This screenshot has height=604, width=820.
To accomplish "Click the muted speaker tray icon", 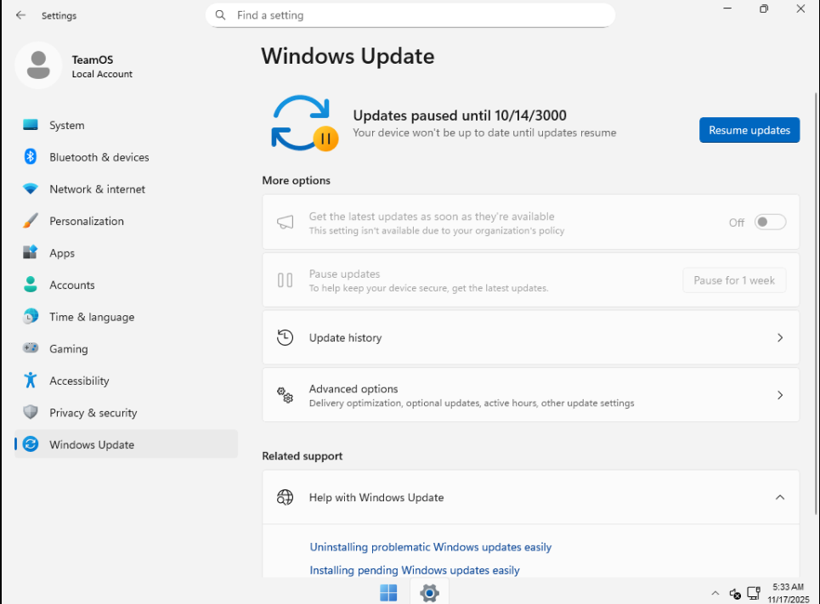I will click(735, 594).
